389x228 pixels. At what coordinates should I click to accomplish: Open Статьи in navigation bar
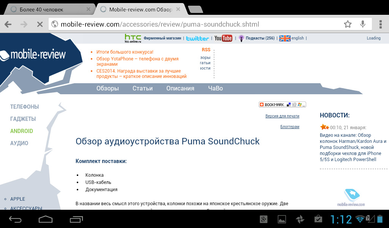tap(142, 88)
